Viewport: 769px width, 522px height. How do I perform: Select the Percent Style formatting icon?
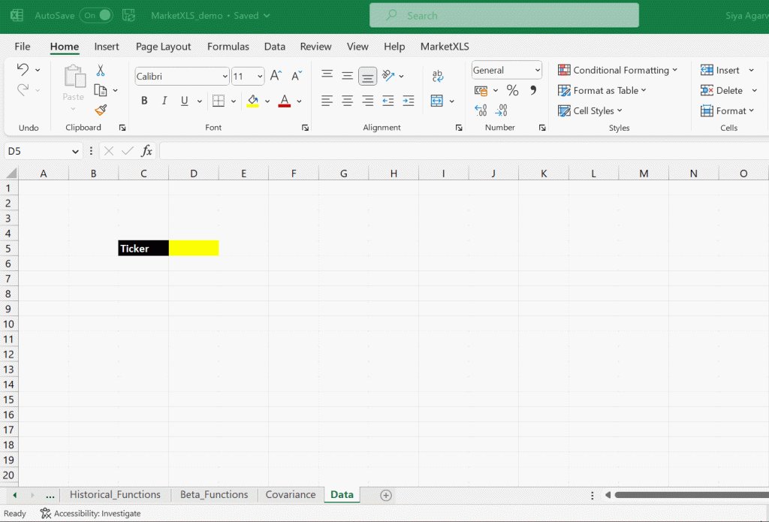514,89
